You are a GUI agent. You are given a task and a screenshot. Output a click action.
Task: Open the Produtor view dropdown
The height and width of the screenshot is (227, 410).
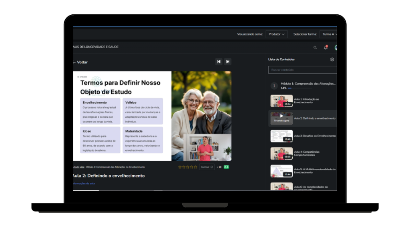point(276,34)
